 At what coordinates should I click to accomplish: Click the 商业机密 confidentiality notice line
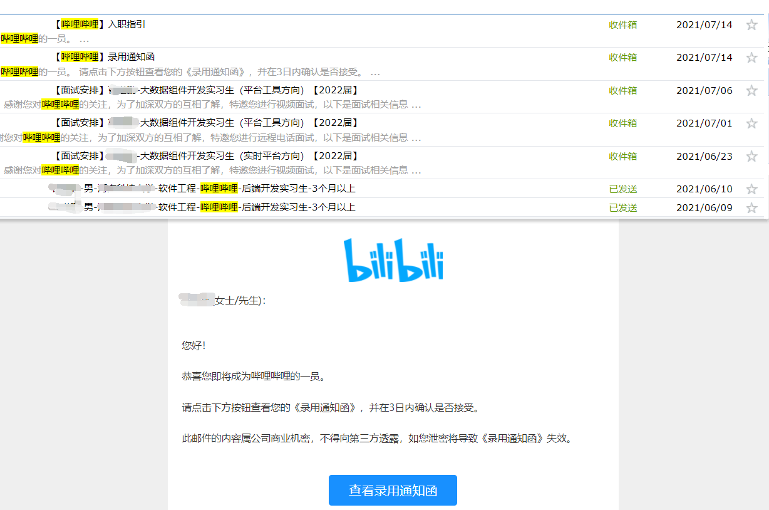377,439
